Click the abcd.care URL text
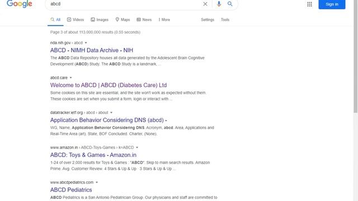This screenshot has width=358, height=201. point(59,78)
